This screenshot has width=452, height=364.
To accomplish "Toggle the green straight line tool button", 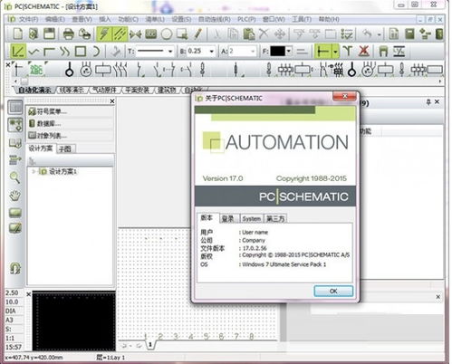I will click(x=18, y=52).
